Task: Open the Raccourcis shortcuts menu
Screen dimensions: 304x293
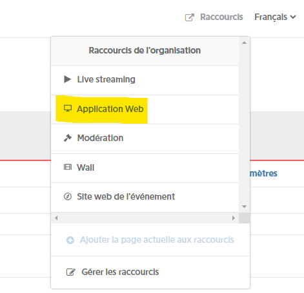Action: pos(214,17)
